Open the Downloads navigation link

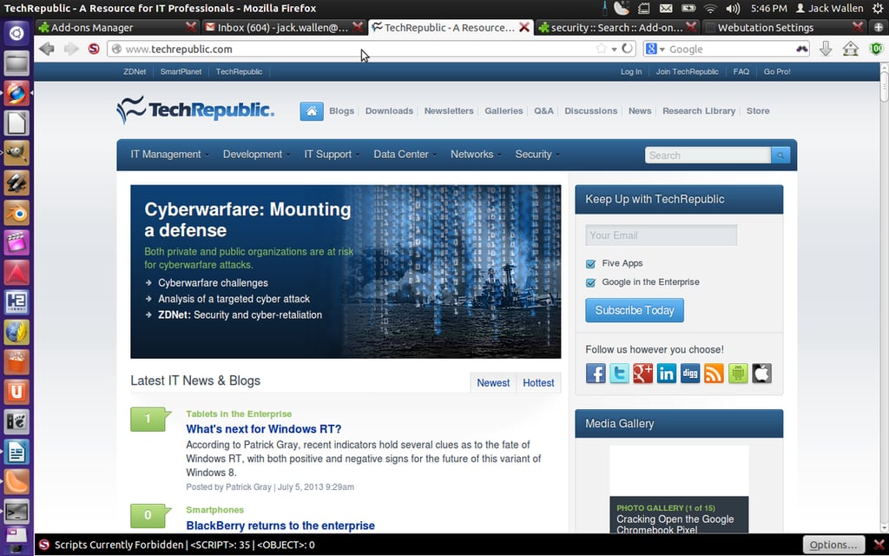tap(389, 111)
